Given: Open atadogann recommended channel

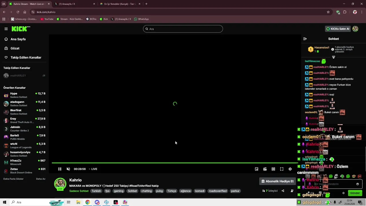Looking at the screenshot, I should [x=24, y=104].
